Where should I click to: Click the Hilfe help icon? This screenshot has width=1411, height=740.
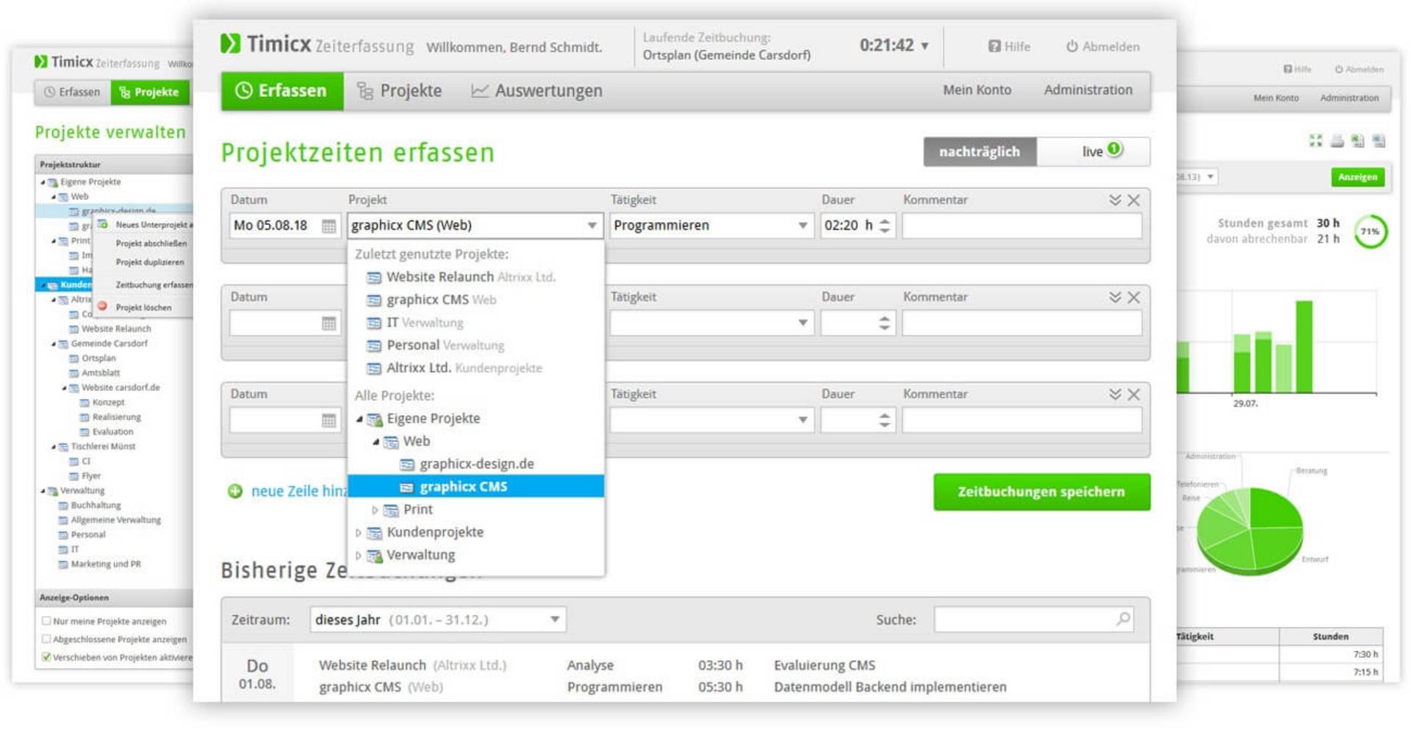tap(994, 46)
